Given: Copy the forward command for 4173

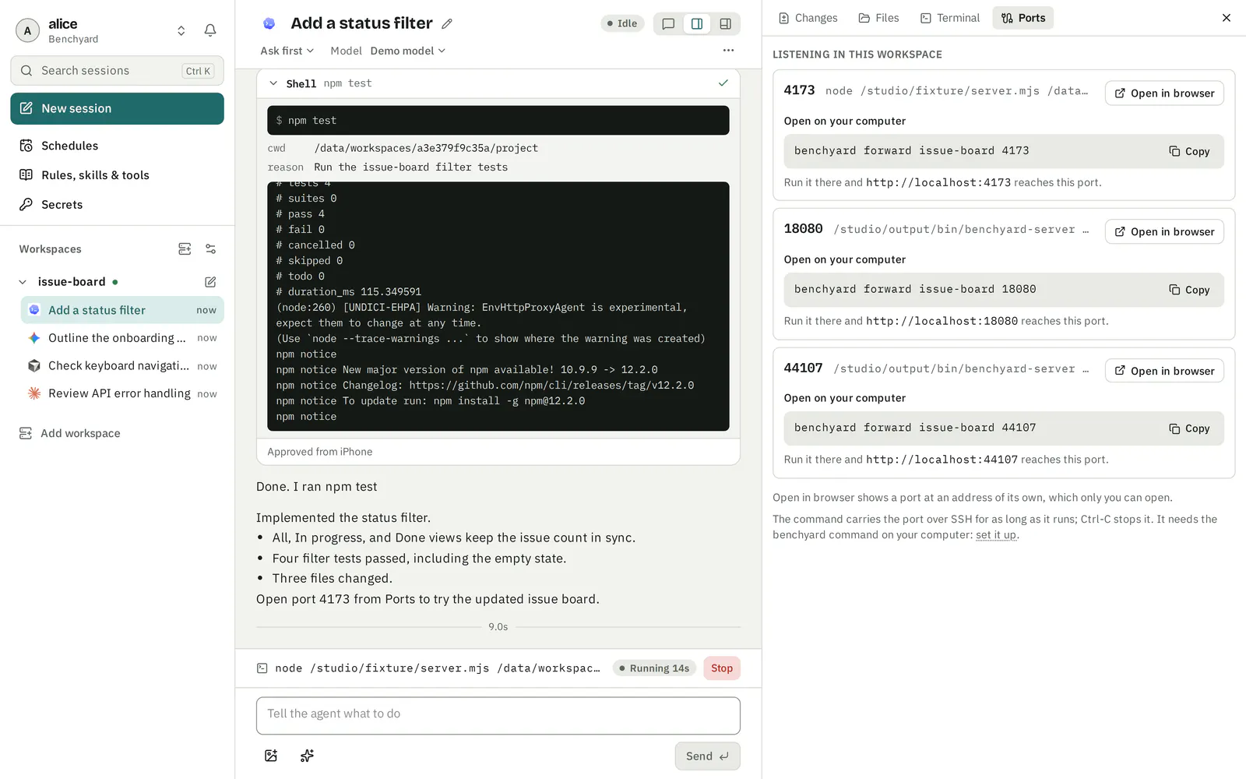Looking at the screenshot, I should [x=1189, y=152].
